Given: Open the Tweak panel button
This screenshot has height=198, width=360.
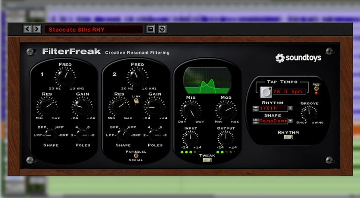Looking at the screenshot, I should [207, 160].
